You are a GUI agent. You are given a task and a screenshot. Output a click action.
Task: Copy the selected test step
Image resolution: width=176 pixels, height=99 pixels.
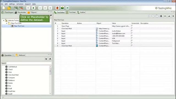click(x=153, y=16)
